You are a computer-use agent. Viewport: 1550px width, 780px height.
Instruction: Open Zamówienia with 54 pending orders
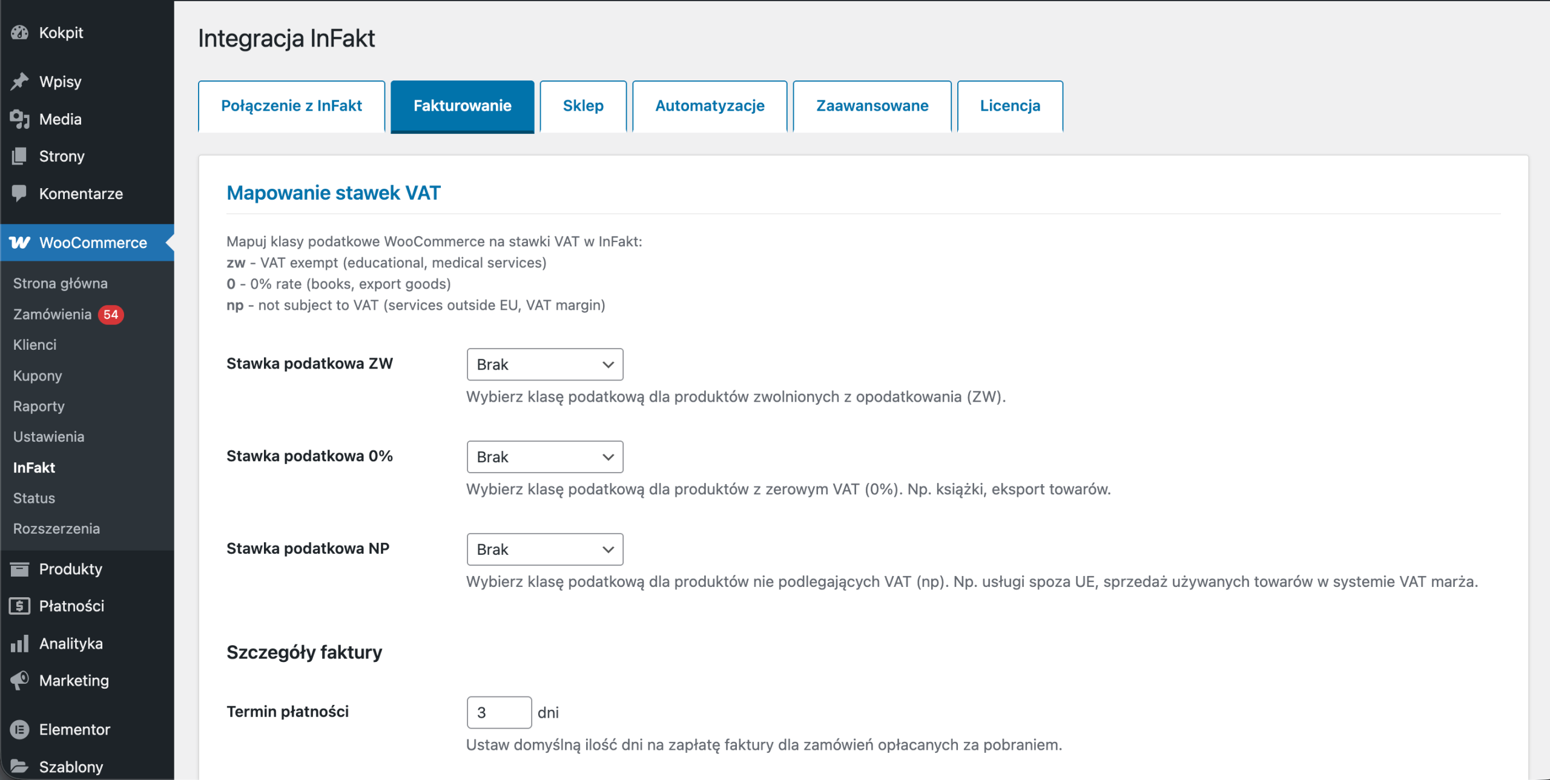click(53, 314)
